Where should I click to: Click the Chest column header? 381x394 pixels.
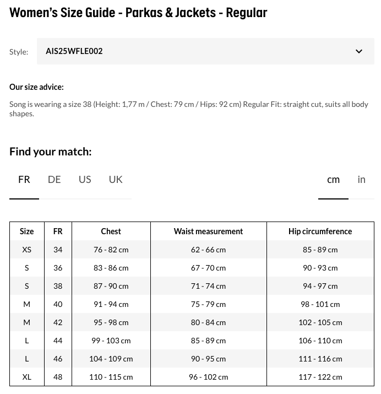(x=111, y=231)
